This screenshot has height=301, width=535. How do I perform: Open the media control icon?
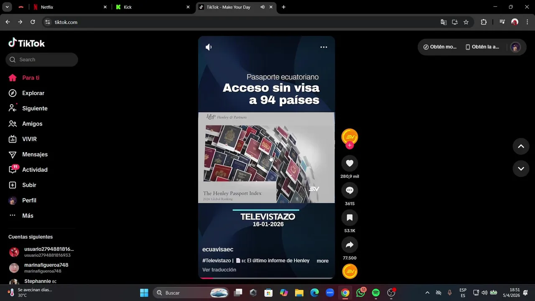(x=502, y=22)
